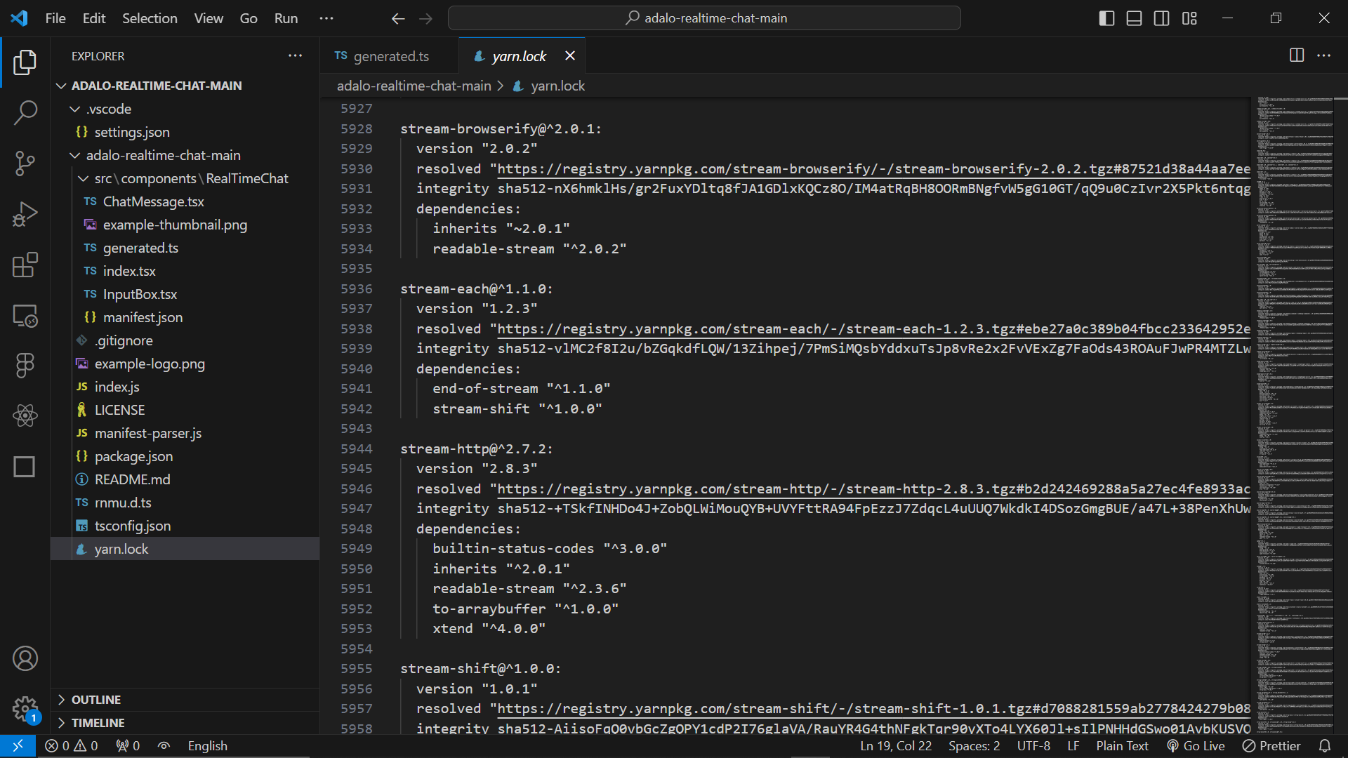Toggle Secondary Side Bar visibility
The width and height of the screenshot is (1348, 758).
coord(1161,18)
